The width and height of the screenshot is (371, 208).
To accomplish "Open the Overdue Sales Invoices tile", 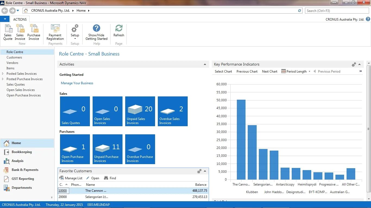I will [x=172, y=111].
